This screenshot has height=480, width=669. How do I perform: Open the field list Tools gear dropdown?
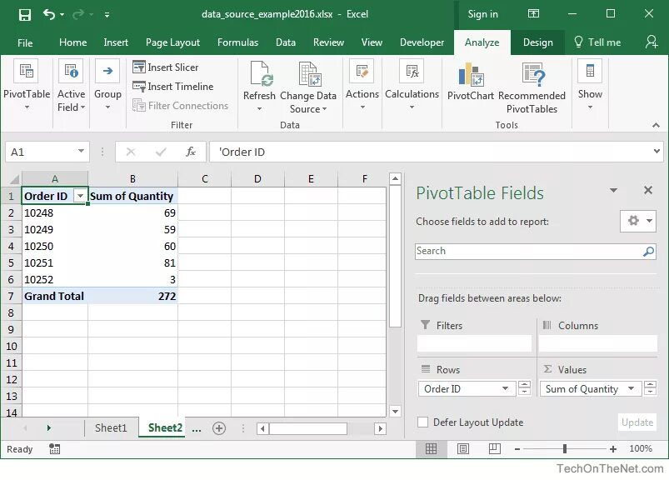pyautogui.click(x=638, y=221)
